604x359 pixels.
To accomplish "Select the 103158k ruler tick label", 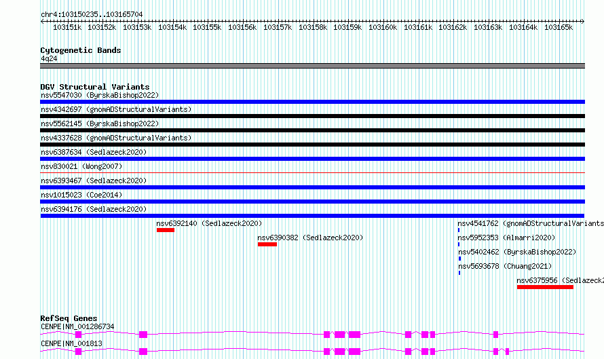I will point(313,27).
